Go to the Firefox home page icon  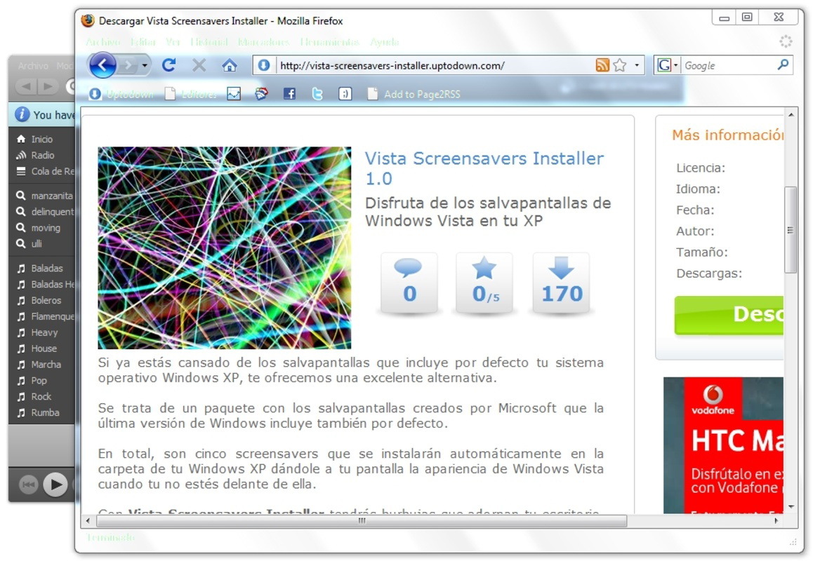[229, 65]
